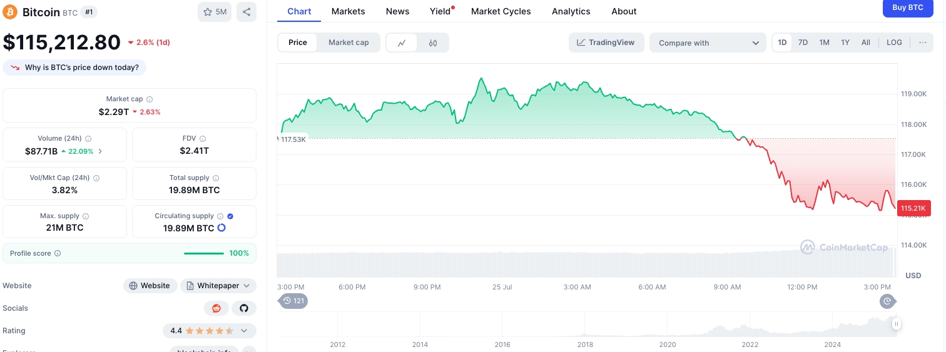946x352 pixels.
Task: Click the Buy BTC button
Action: click(907, 8)
